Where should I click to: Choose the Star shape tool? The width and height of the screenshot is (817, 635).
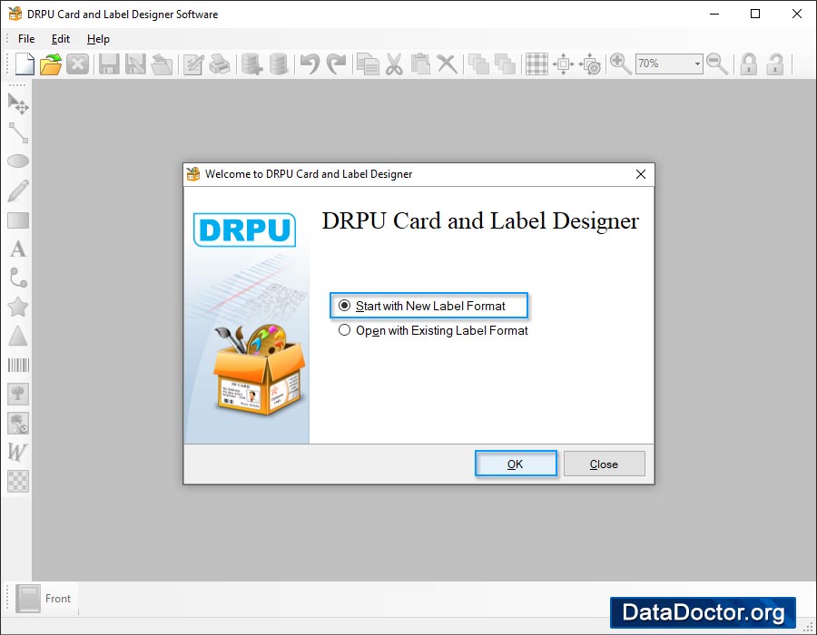[18, 308]
